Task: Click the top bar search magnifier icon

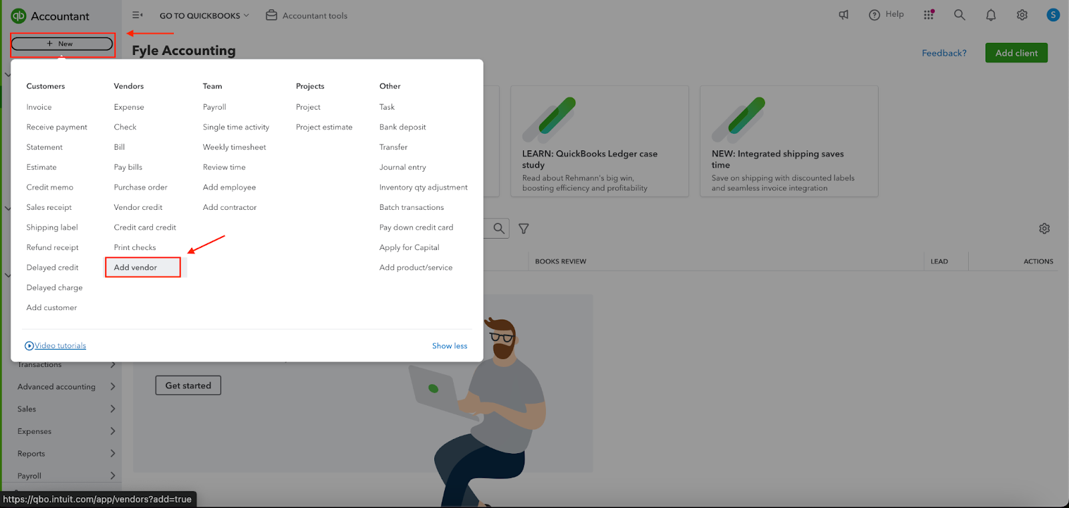Action: coord(959,15)
